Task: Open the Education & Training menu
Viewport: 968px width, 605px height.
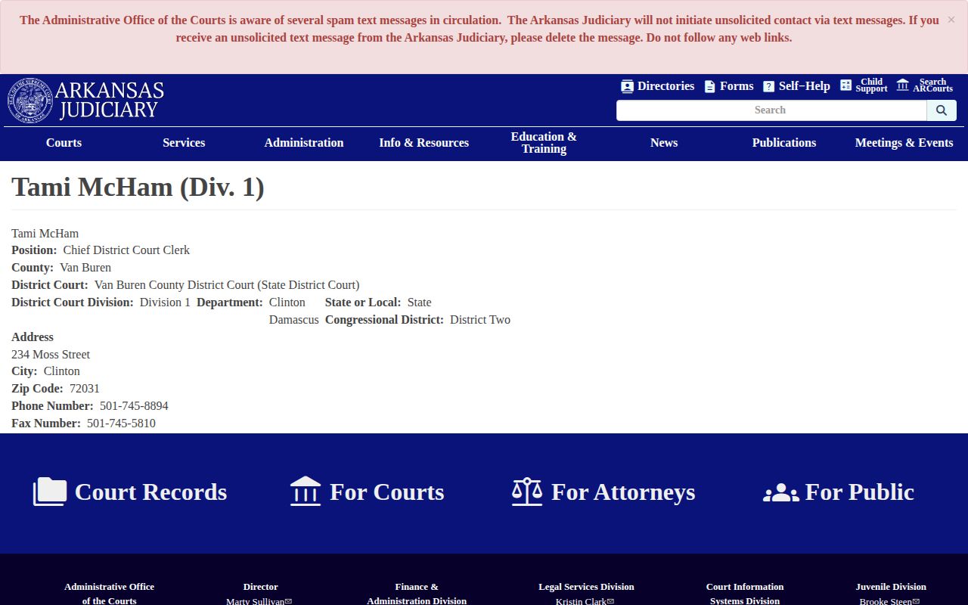Action: [544, 143]
